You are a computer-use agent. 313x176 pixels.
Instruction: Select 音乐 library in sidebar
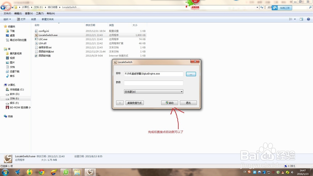(x=12, y=76)
